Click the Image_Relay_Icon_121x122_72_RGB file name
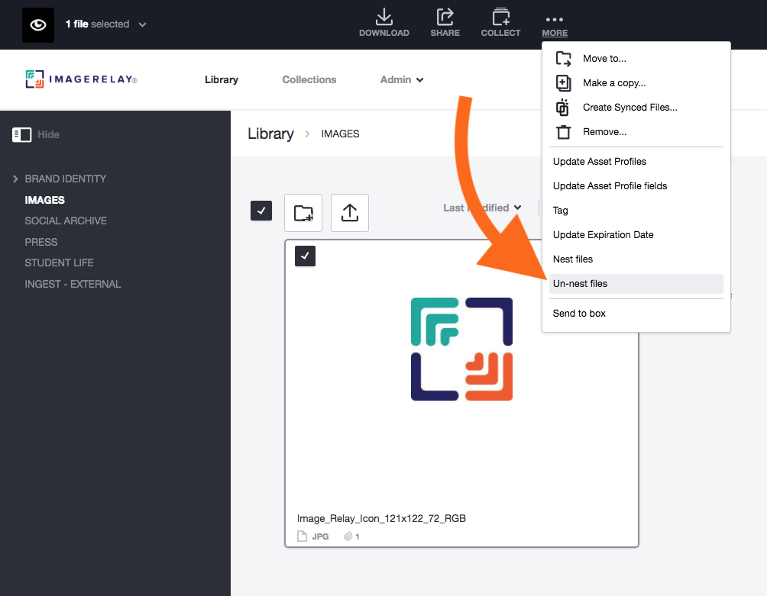 tap(381, 518)
